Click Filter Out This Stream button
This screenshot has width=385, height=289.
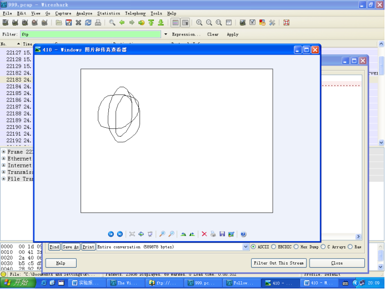(x=279, y=263)
